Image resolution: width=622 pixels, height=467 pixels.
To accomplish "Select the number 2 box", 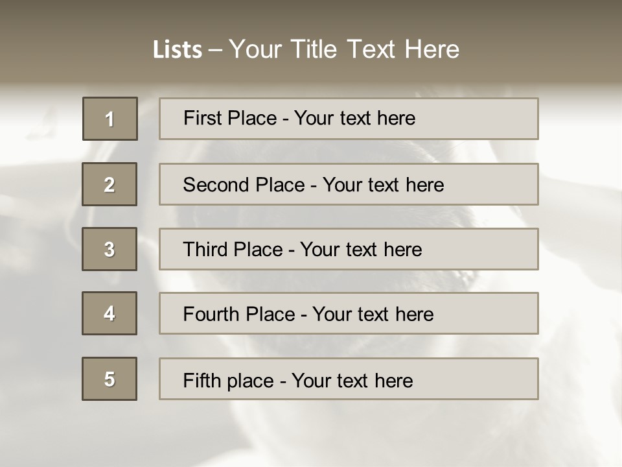I will pos(109,184).
